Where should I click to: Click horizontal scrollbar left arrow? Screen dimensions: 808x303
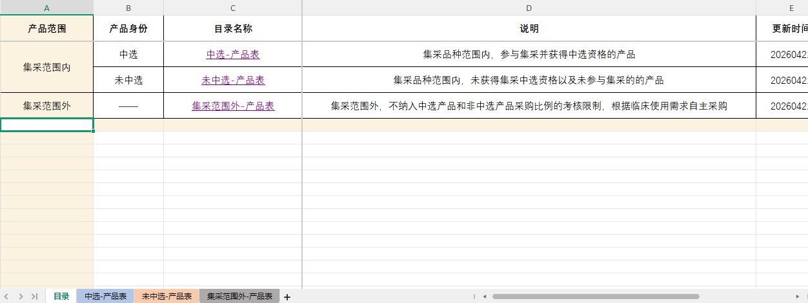[484, 297]
